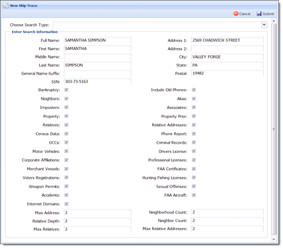Image resolution: width=283 pixels, height=248 pixels.
Task: Toggle the Akas checkbox
Action: point(194,98)
